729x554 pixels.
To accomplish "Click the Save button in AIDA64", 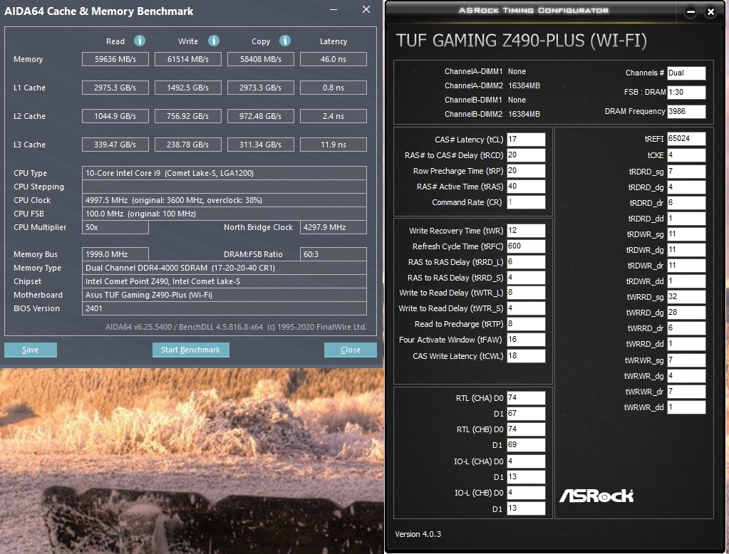I will (x=31, y=350).
